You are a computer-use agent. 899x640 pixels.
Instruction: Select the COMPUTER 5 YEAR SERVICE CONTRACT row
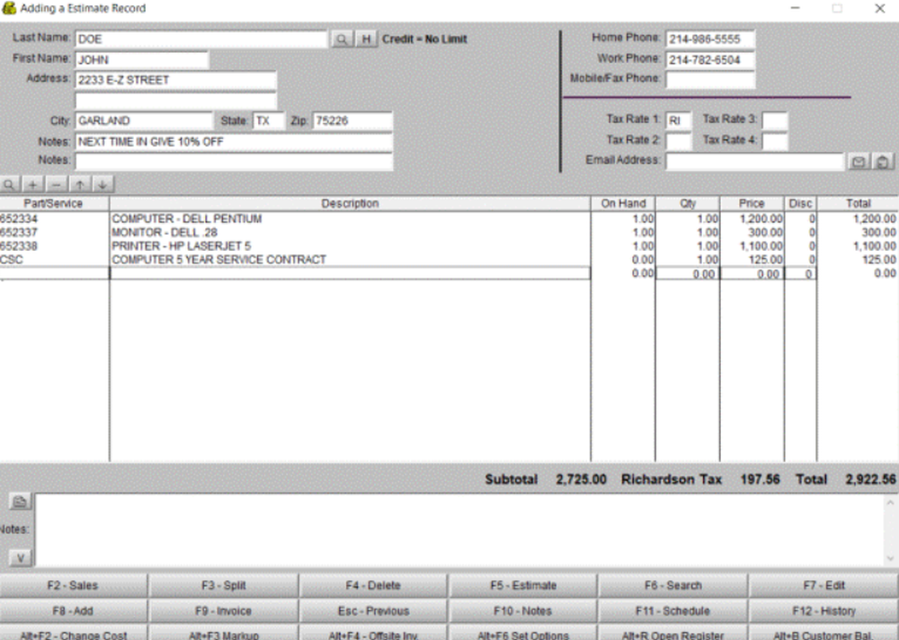270,259
